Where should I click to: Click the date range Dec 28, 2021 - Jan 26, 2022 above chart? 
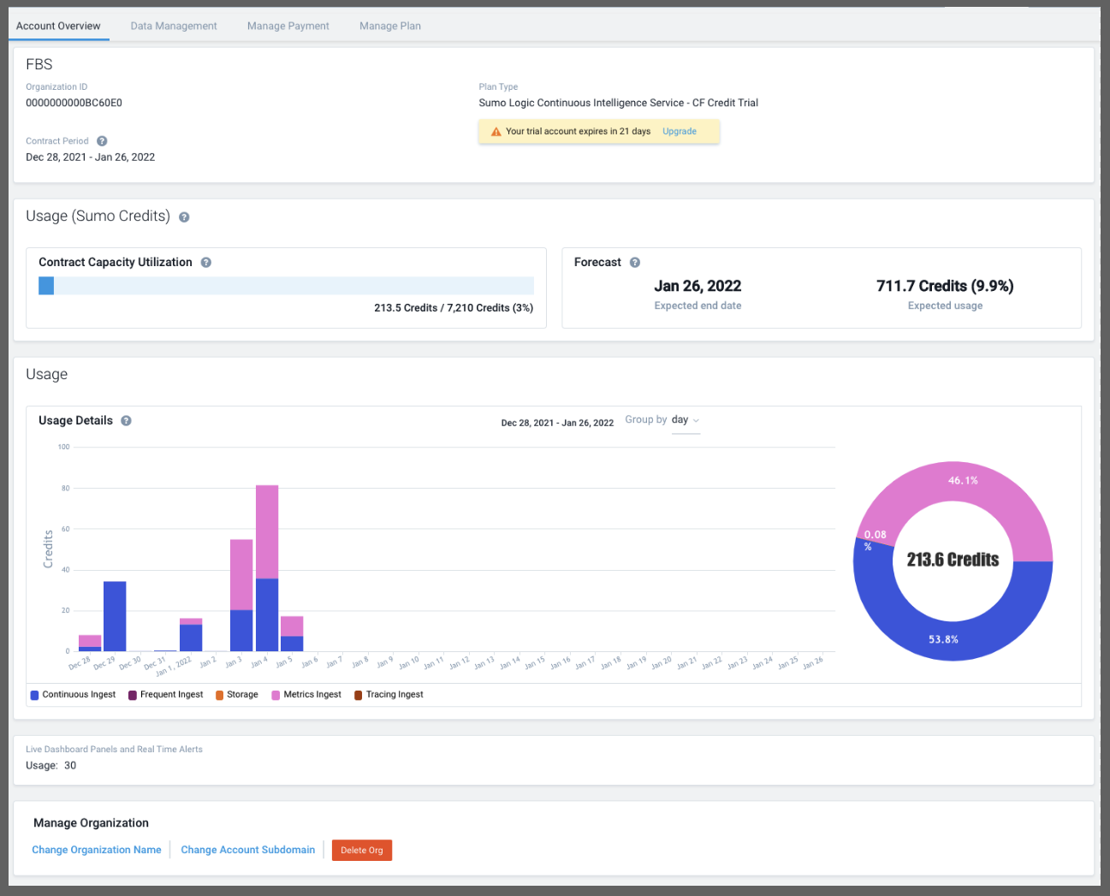(x=557, y=423)
